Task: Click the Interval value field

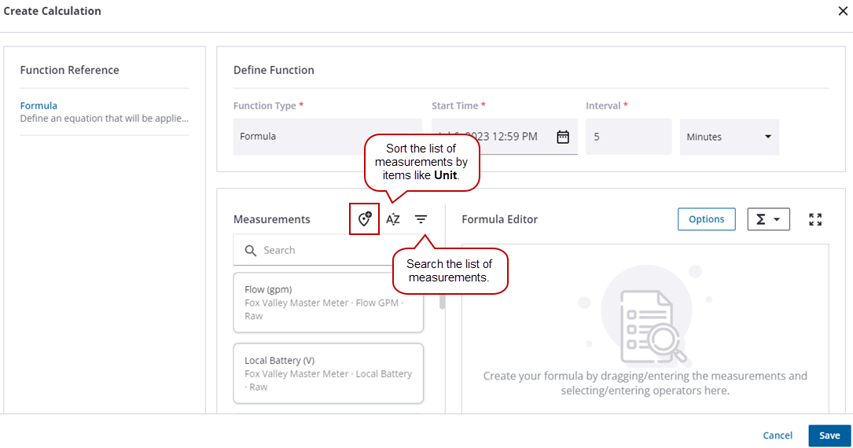Action: [628, 137]
